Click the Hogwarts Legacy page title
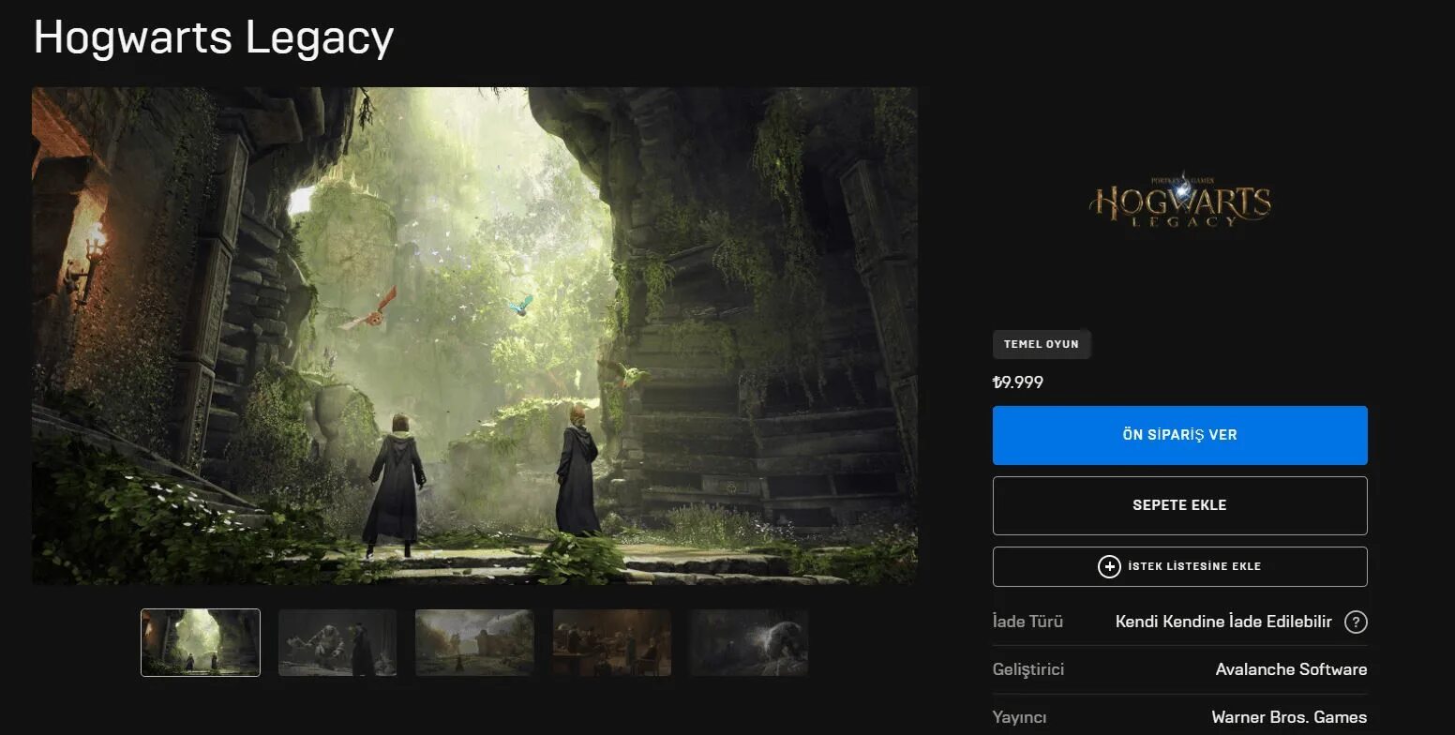 click(x=214, y=37)
